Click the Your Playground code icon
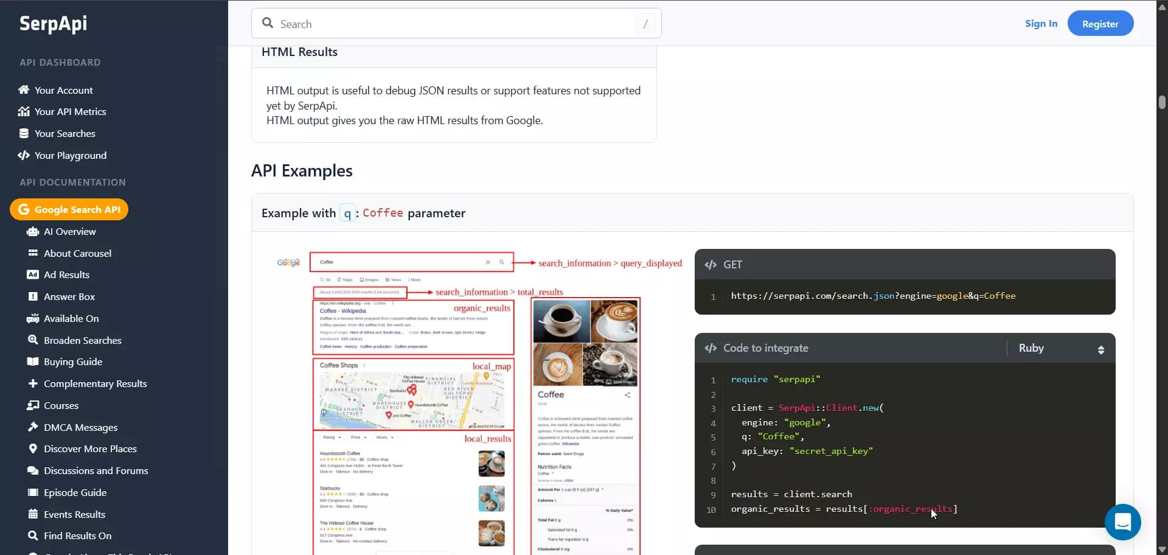Image resolution: width=1168 pixels, height=555 pixels. [x=23, y=155]
